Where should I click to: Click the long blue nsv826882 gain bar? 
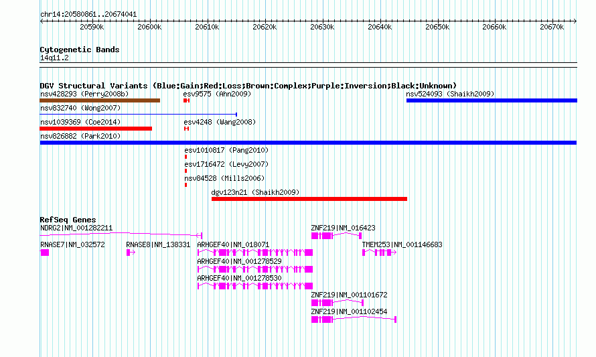coord(308,143)
